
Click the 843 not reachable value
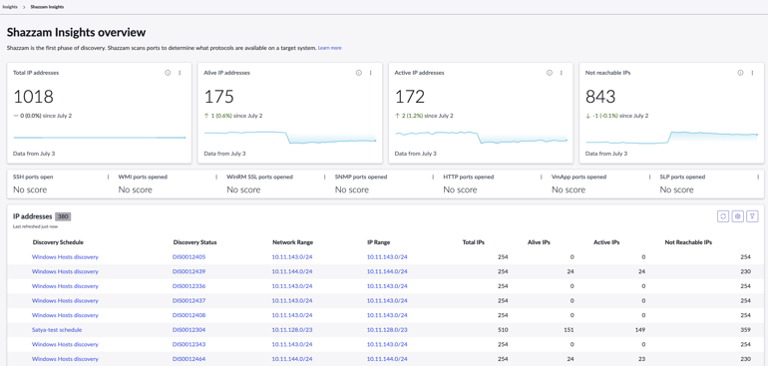coord(600,97)
